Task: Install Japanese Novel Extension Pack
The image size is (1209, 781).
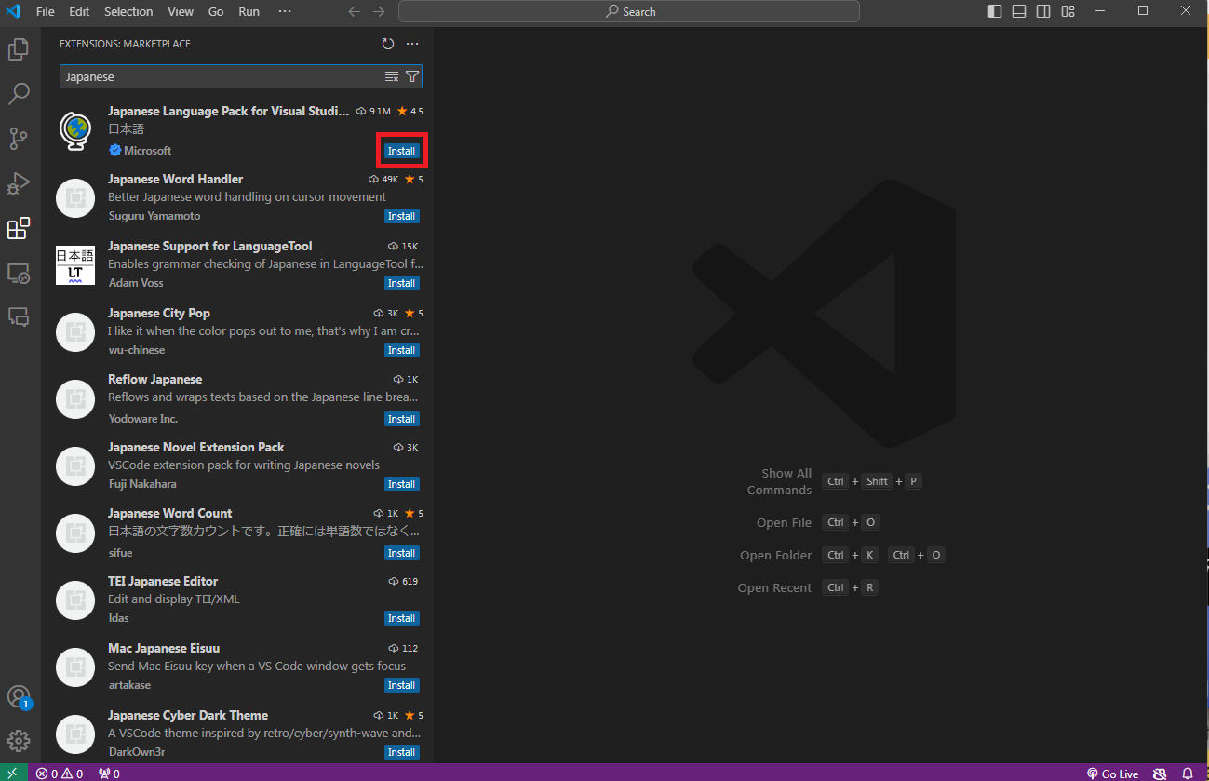Action: tap(401, 484)
